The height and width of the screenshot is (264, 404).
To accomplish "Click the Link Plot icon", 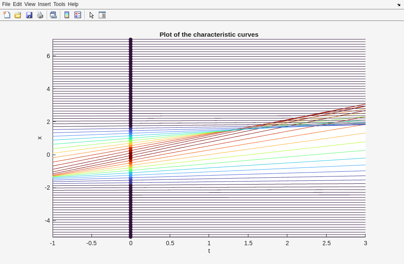I will 53,15.
